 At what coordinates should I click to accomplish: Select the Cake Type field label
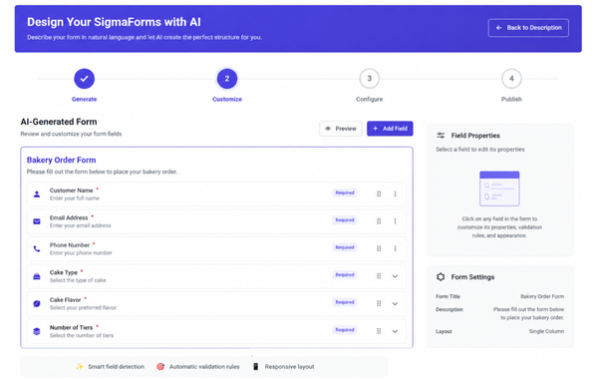[x=64, y=272]
